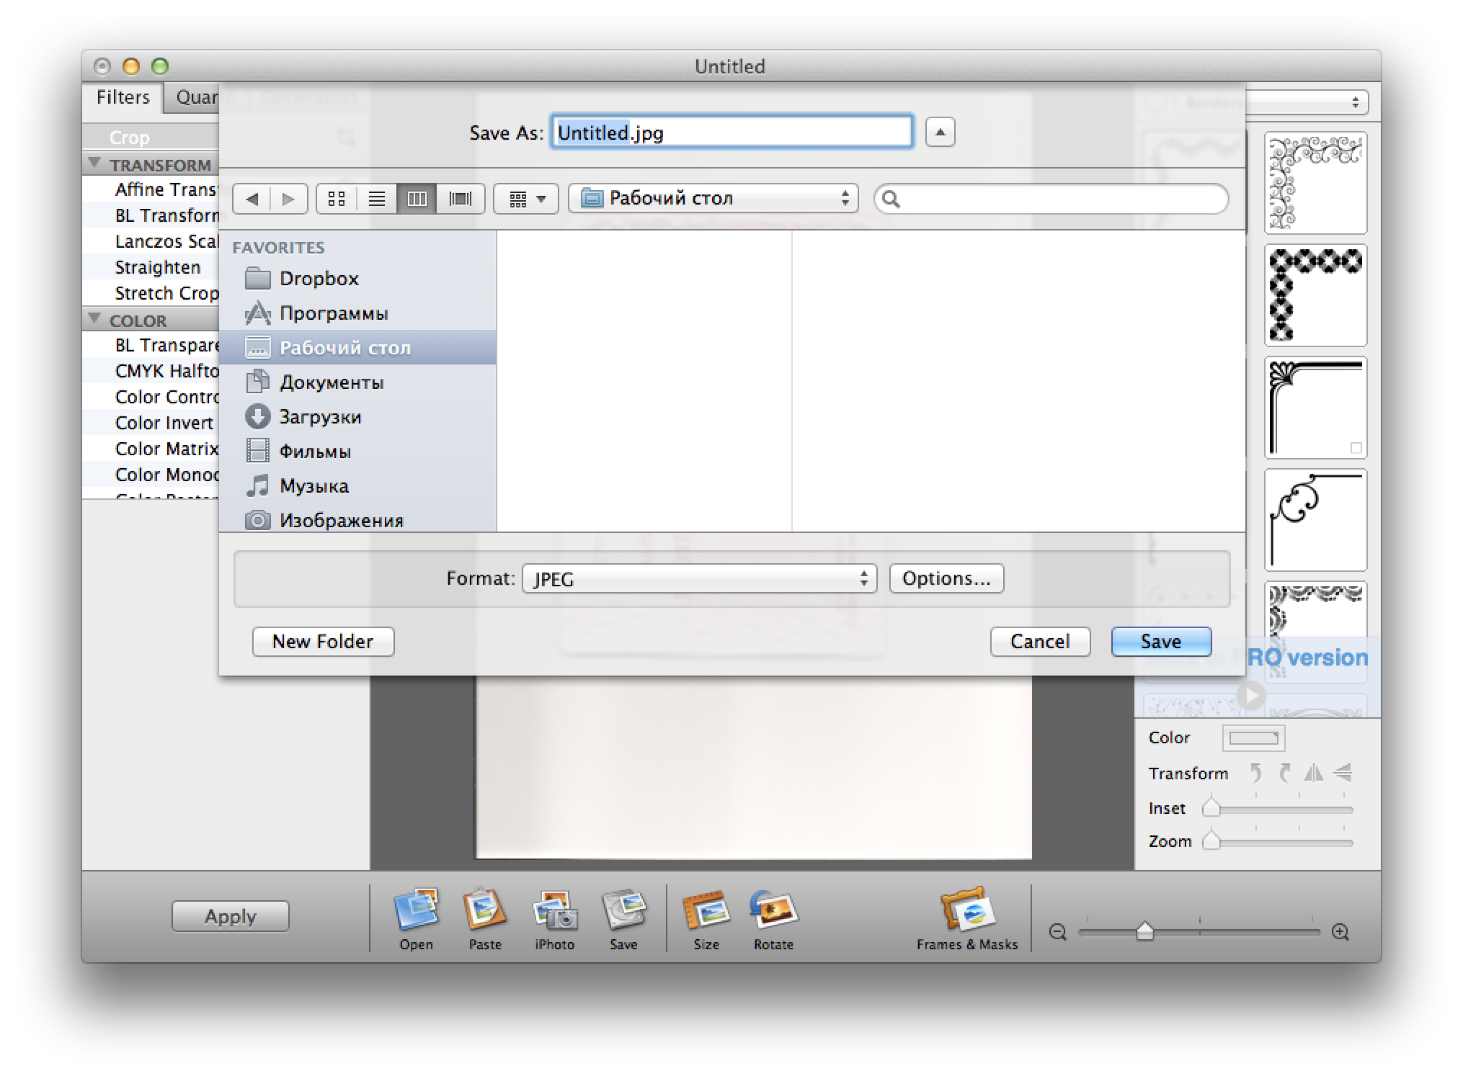Click the Size tool icon
This screenshot has height=1076, width=1463.
[x=706, y=910]
